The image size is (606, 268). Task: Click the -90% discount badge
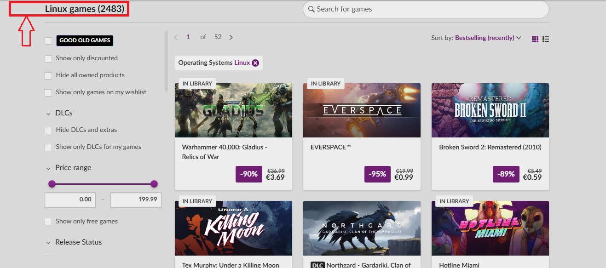click(x=249, y=174)
